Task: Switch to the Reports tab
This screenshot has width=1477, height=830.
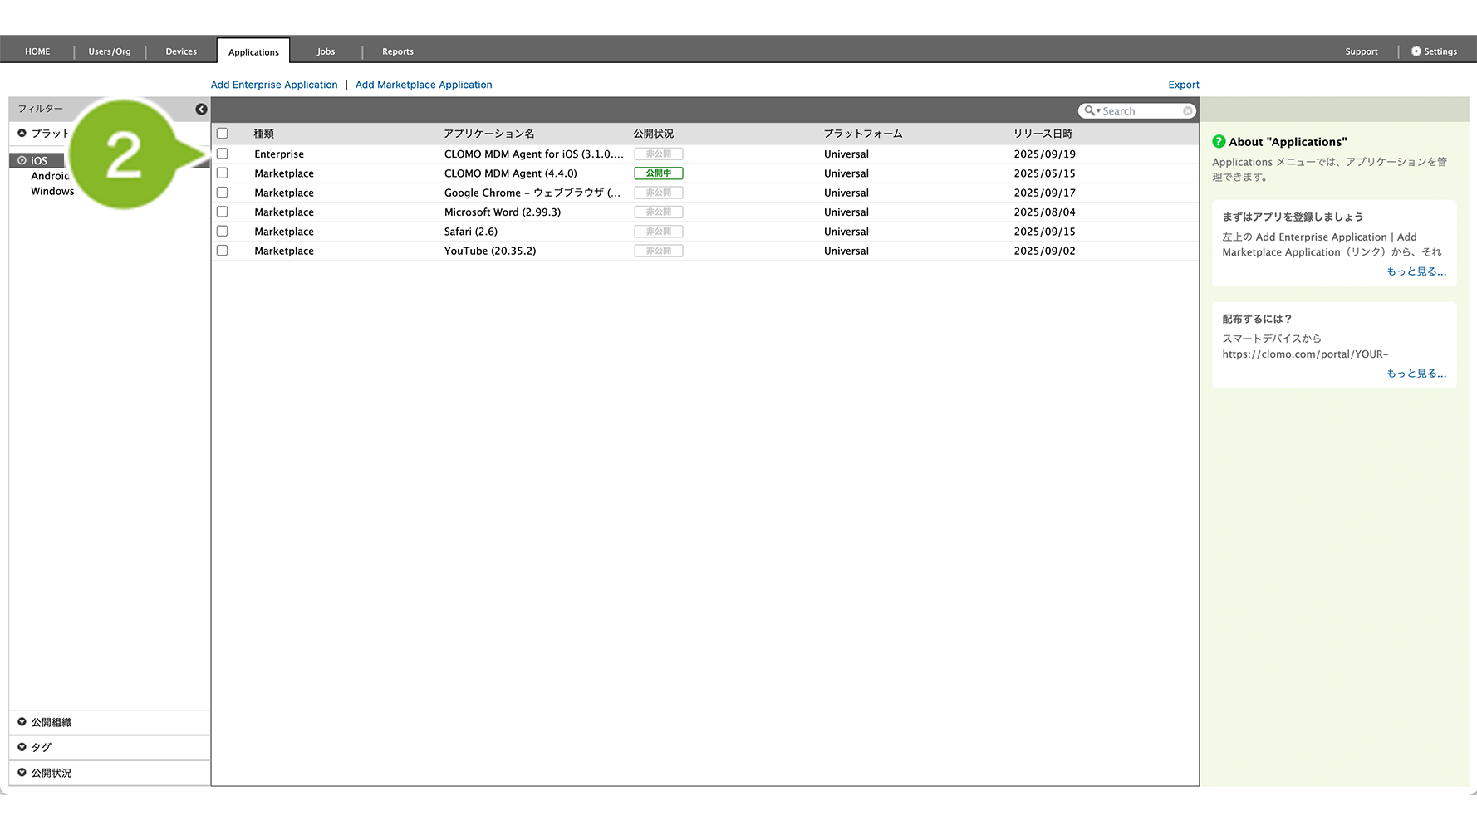Action: 397,51
